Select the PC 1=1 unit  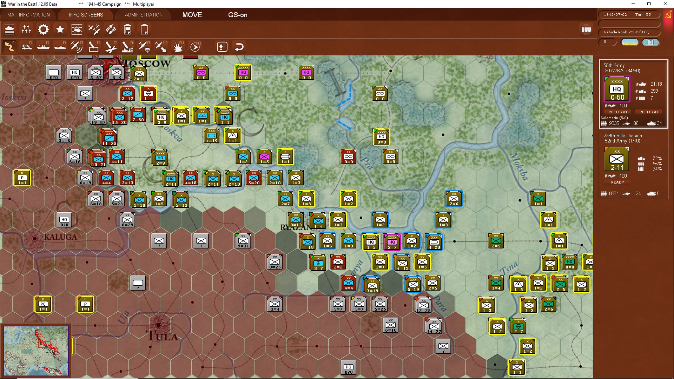[43, 304]
